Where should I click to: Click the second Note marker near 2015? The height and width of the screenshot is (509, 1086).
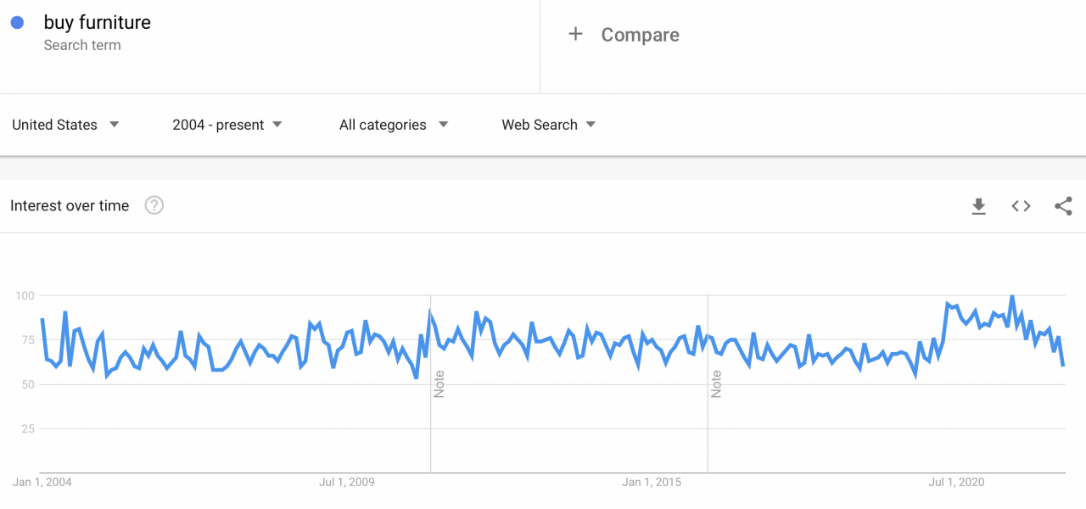716,383
